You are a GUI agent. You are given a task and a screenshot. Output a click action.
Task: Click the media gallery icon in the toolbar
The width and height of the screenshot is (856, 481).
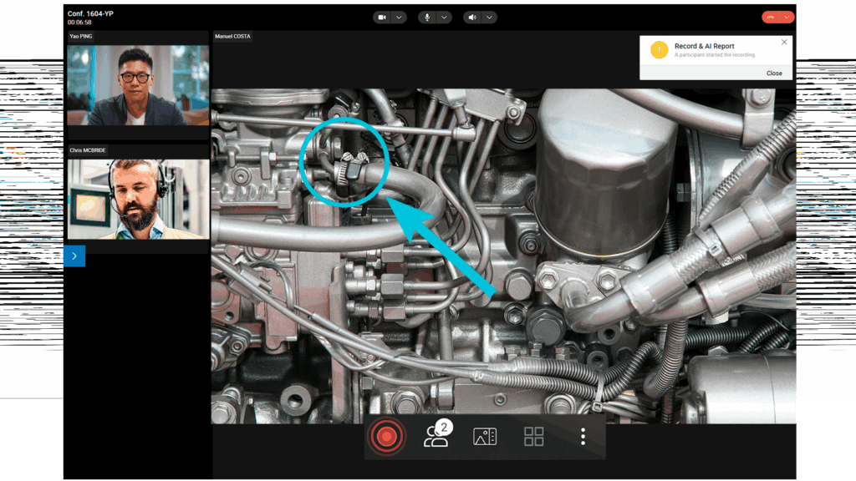[484, 436]
